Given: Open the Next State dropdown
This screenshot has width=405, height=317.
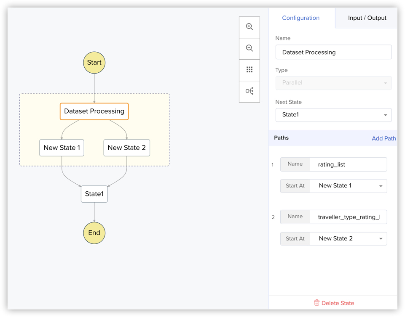Looking at the screenshot, I should [333, 115].
